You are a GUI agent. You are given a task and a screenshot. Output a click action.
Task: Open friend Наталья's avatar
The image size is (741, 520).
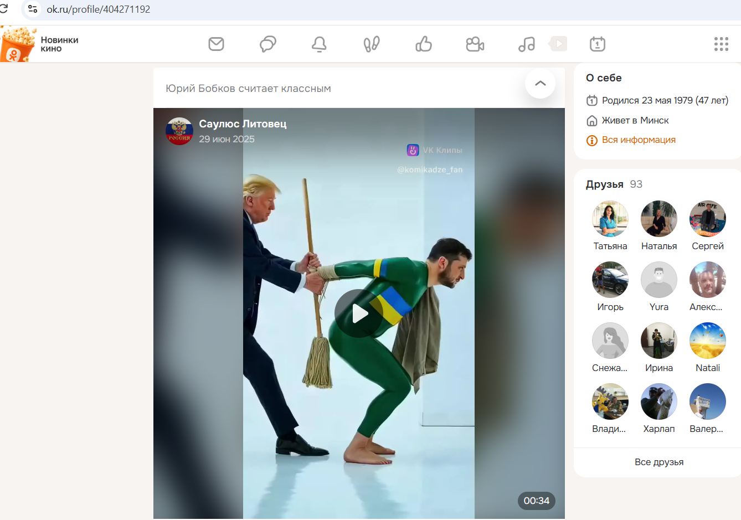(x=659, y=219)
